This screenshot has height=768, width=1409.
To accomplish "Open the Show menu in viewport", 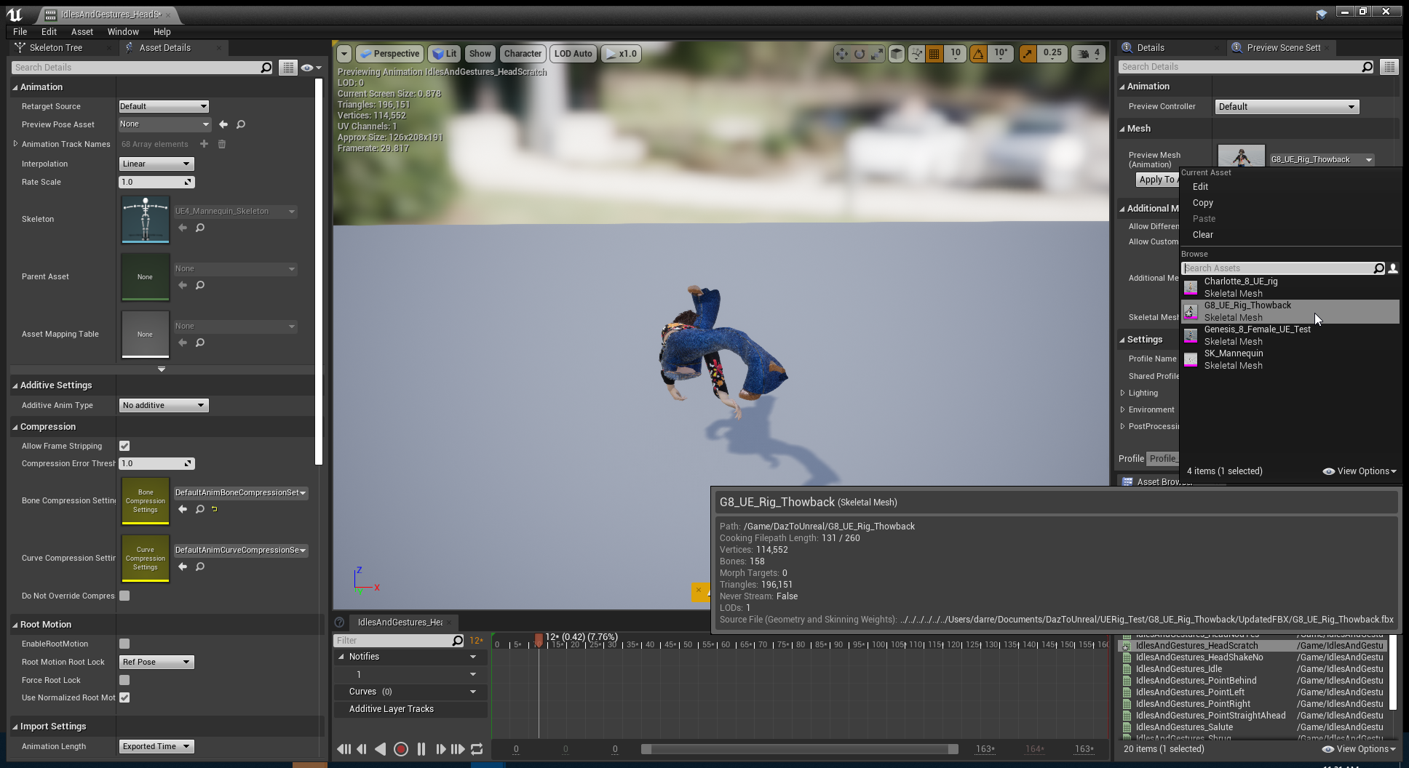I will pos(480,54).
